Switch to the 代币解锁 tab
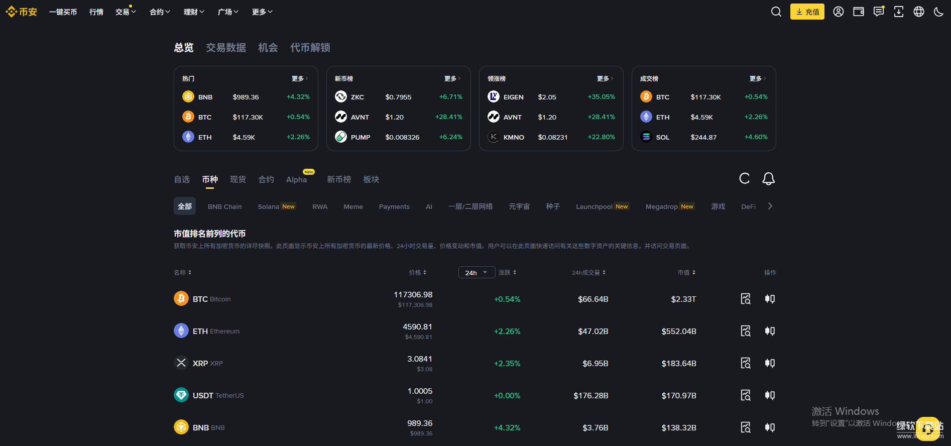 (x=310, y=48)
